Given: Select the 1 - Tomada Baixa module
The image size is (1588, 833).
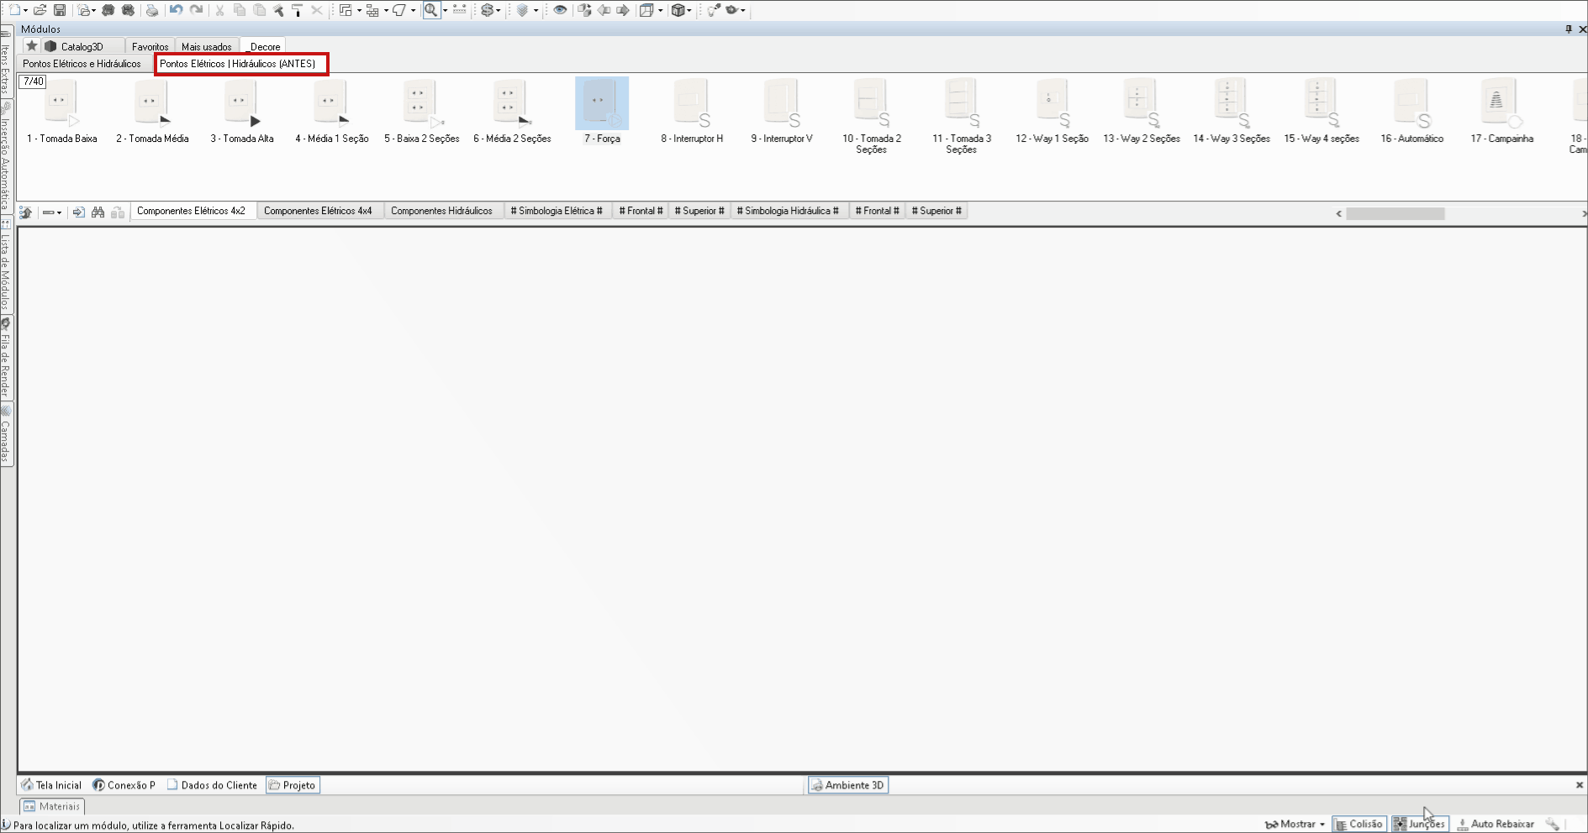Looking at the screenshot, I should point(61,113).
